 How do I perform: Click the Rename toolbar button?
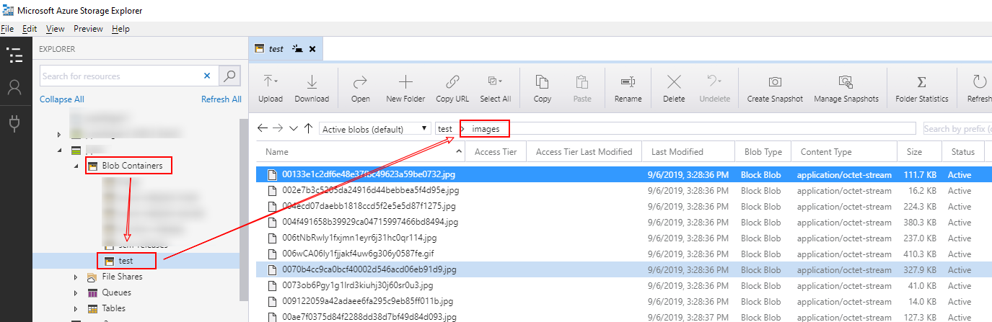pyautogui.click(x=628, y=88)
